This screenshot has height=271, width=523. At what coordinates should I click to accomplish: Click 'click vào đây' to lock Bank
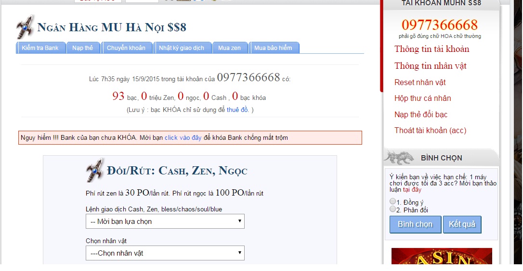pos(183,138)
